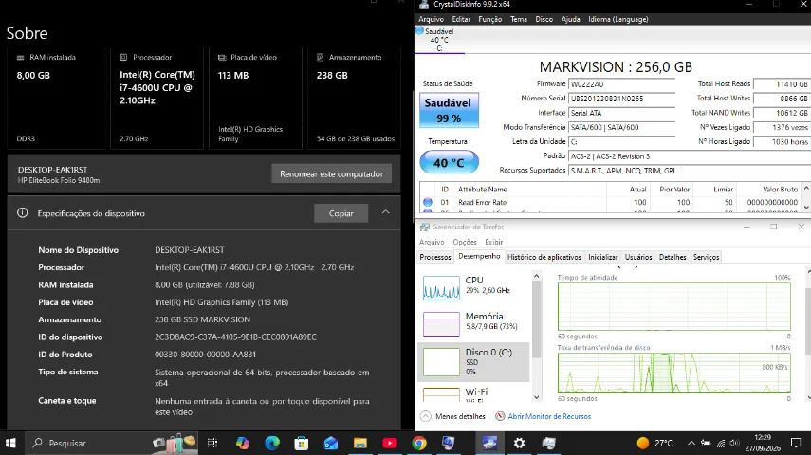Screen dimensions: 811x455
Task: Open File Explorer from the taskbar
Action: point(360,443)
